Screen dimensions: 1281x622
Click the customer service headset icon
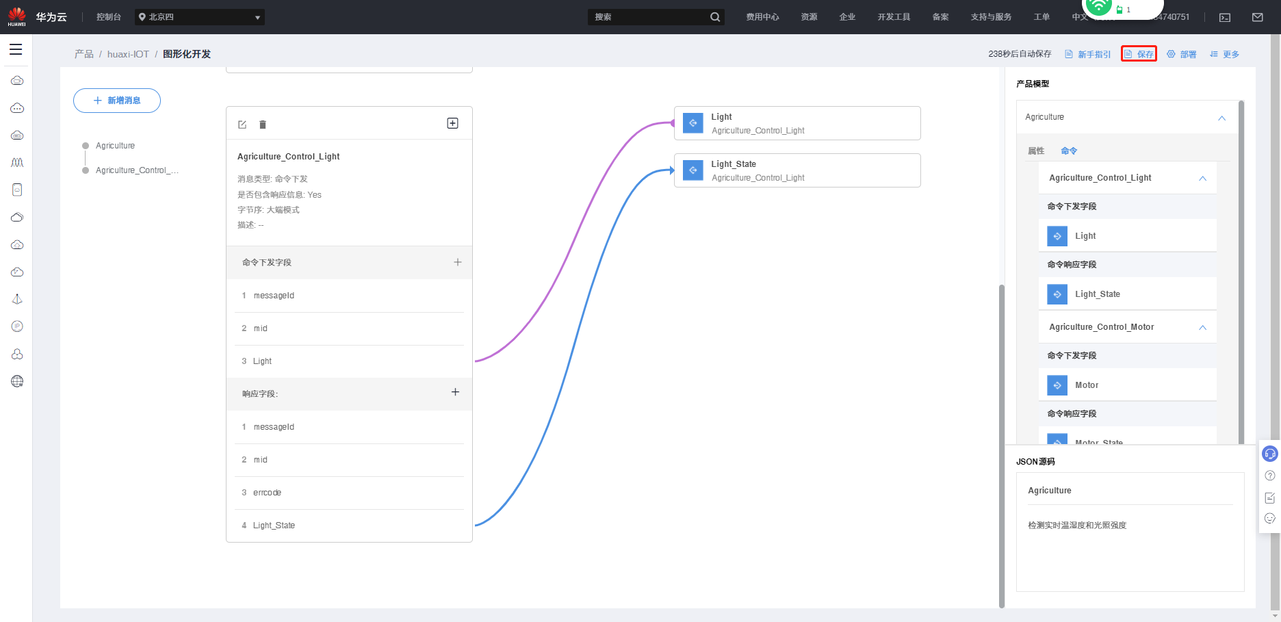[x=1270, y=454]
